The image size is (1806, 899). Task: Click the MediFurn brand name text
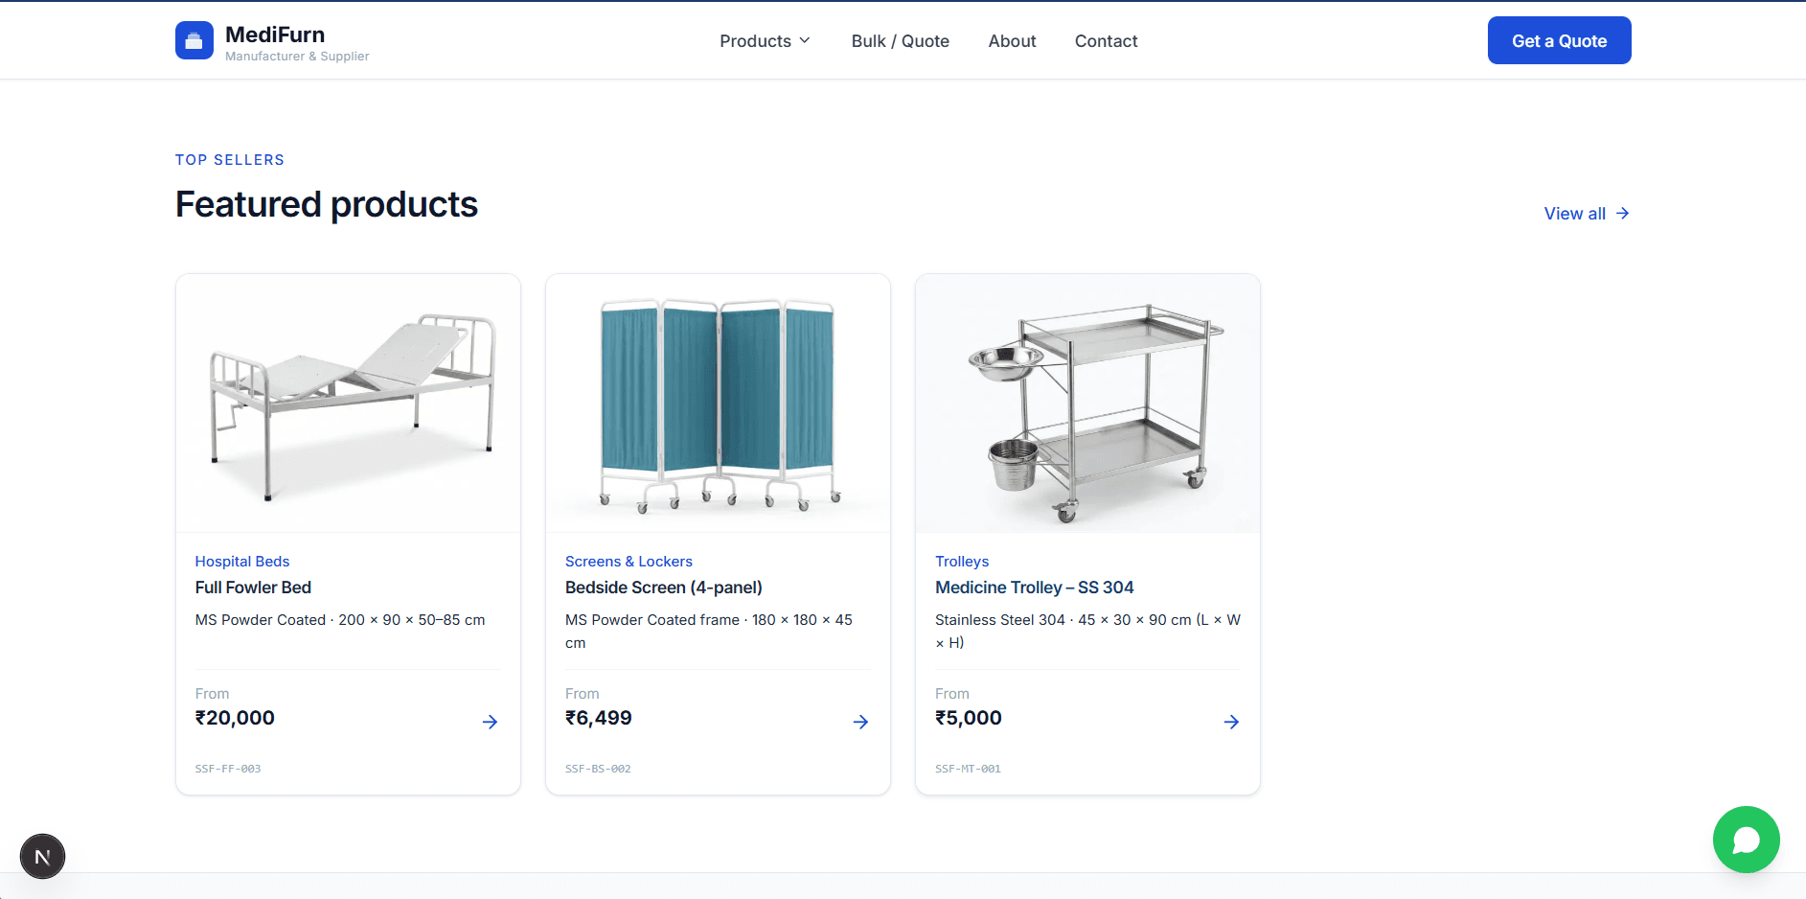(x=275, y=35)
